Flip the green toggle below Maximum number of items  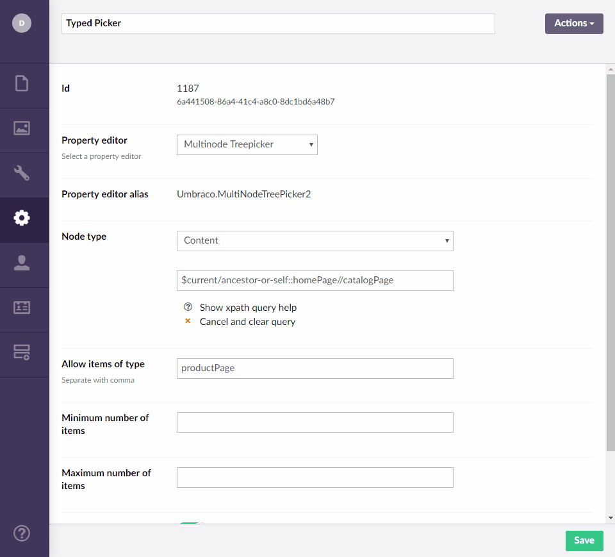[192, 523]
